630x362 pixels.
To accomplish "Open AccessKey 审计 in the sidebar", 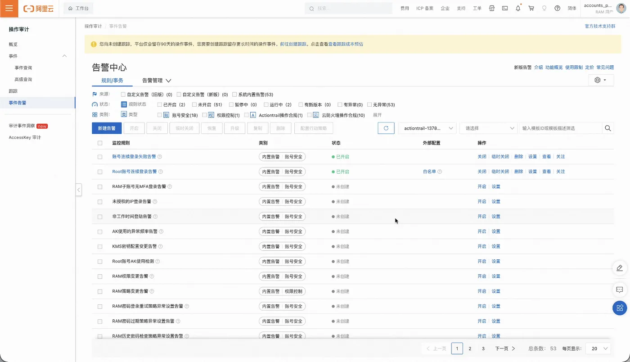I will click(25, 137).
